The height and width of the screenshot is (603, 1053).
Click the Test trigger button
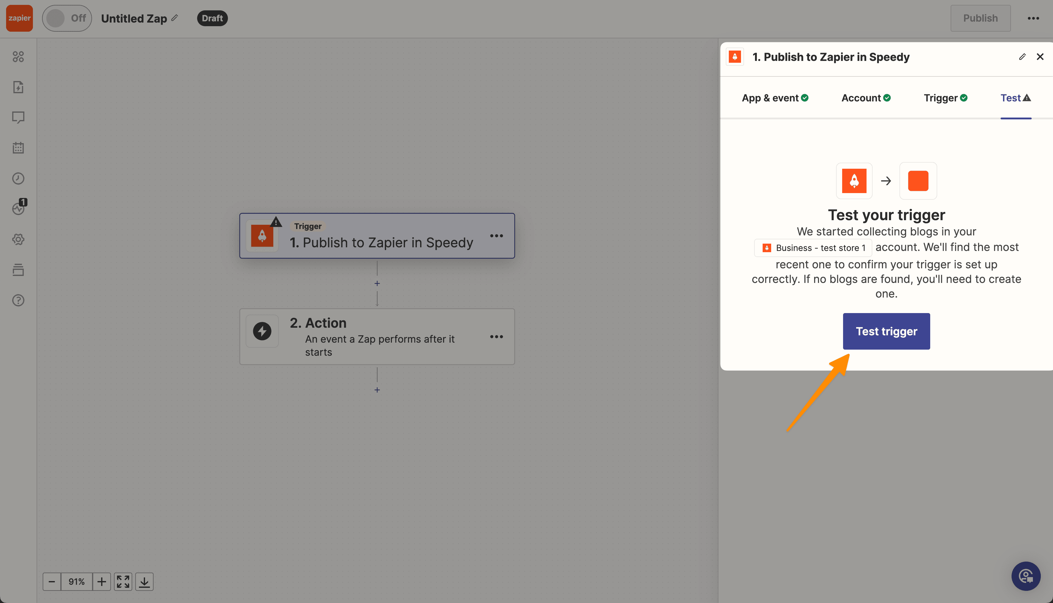[x=886, y=331]
